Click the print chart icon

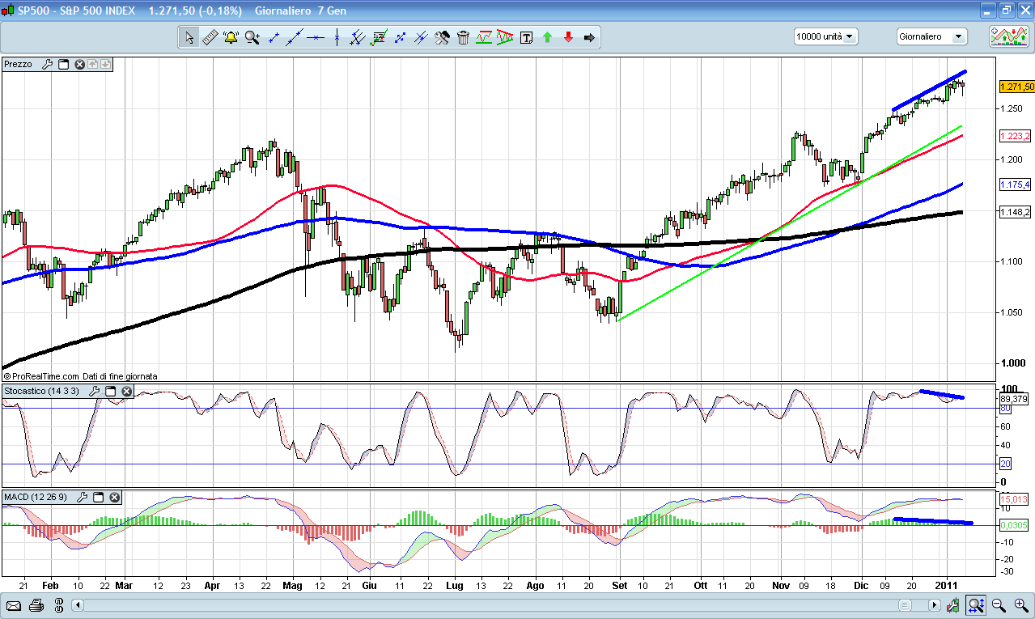tap(36, 605)
